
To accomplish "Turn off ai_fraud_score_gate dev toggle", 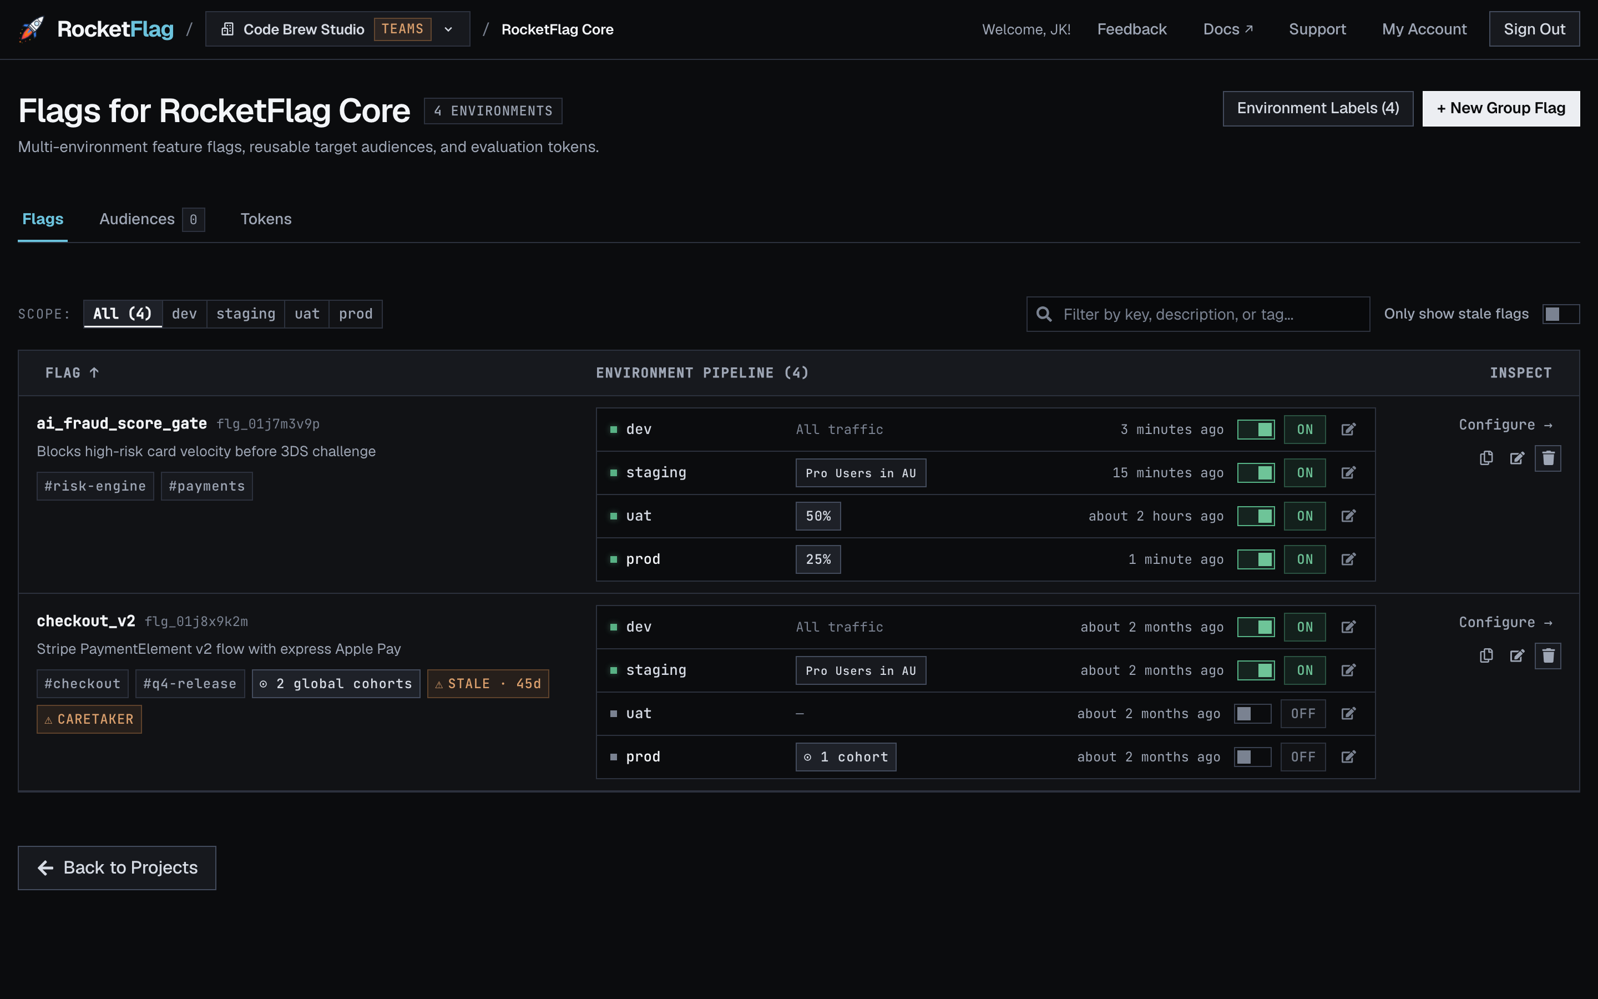I will 1256,430.
